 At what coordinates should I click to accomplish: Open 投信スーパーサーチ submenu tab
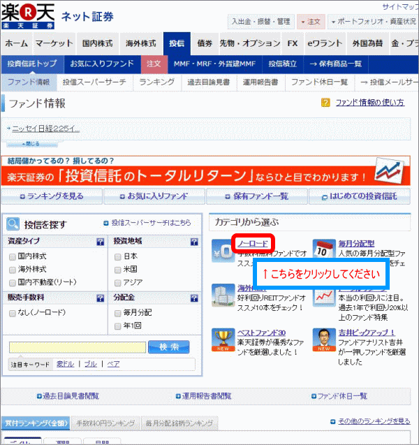[x=94, y=82]
